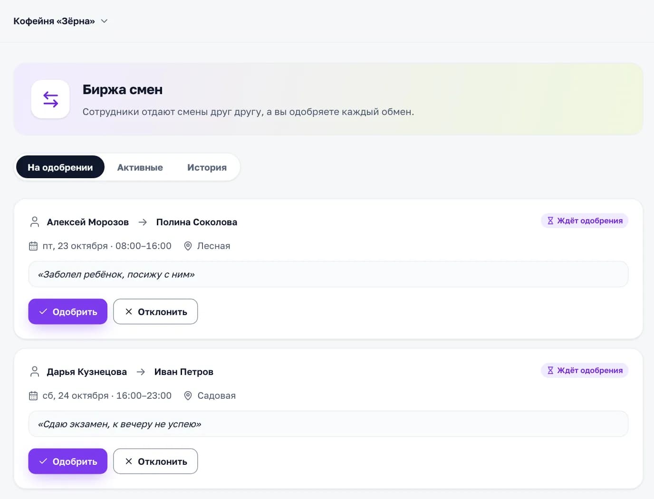The image size is (654, 499).
Task: Click the name Иван Петров
Action: pos(184,372)
